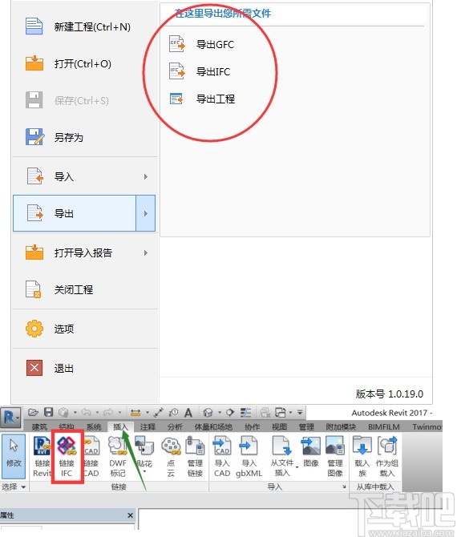Screen dimensions: 457x537
Task: Switch to the 插入 ribbon tab
Action: click(120, 426)
